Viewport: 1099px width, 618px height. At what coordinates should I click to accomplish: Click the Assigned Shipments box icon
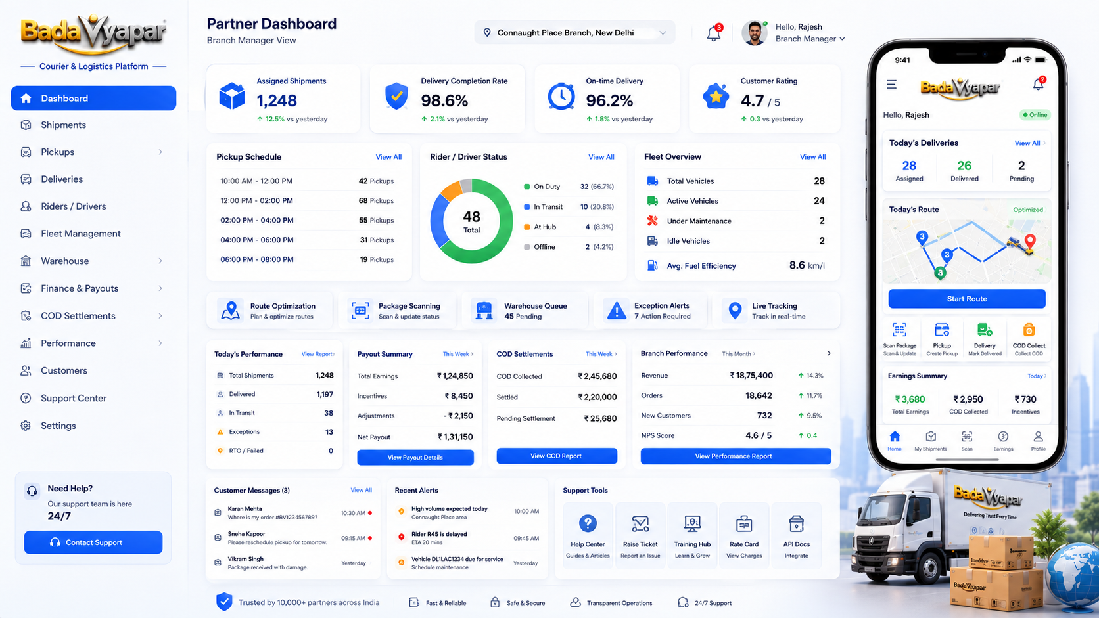pos(232,97)
